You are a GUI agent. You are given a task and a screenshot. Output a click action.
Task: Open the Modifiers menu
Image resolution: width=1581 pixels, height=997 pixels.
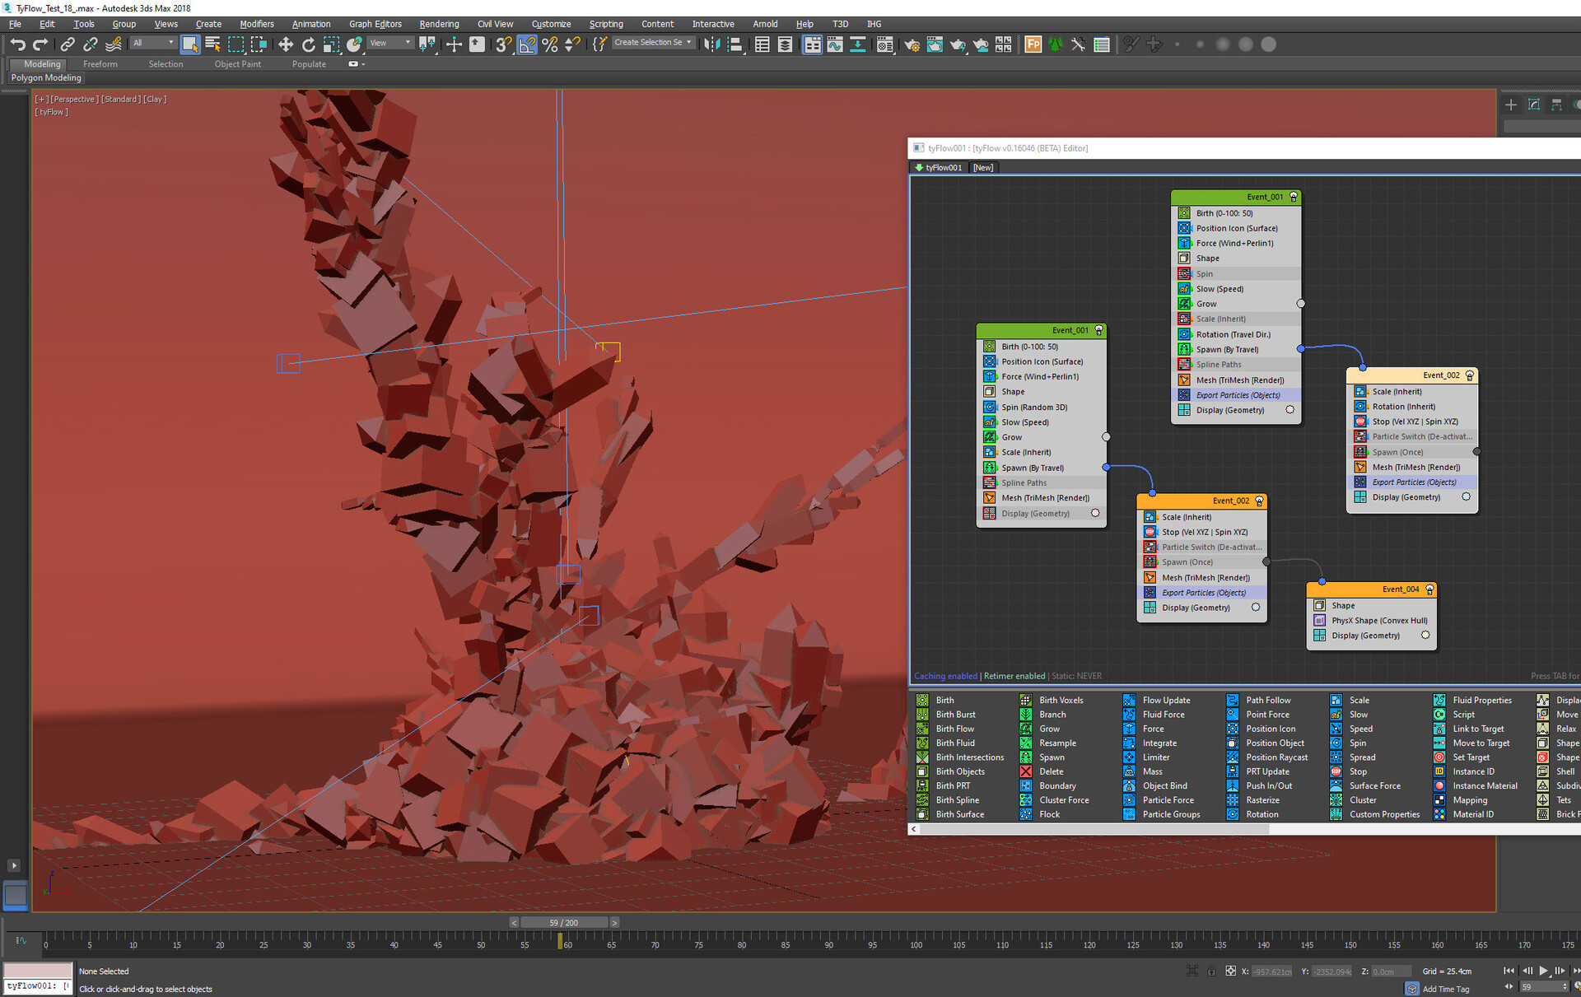pos(257,24)
